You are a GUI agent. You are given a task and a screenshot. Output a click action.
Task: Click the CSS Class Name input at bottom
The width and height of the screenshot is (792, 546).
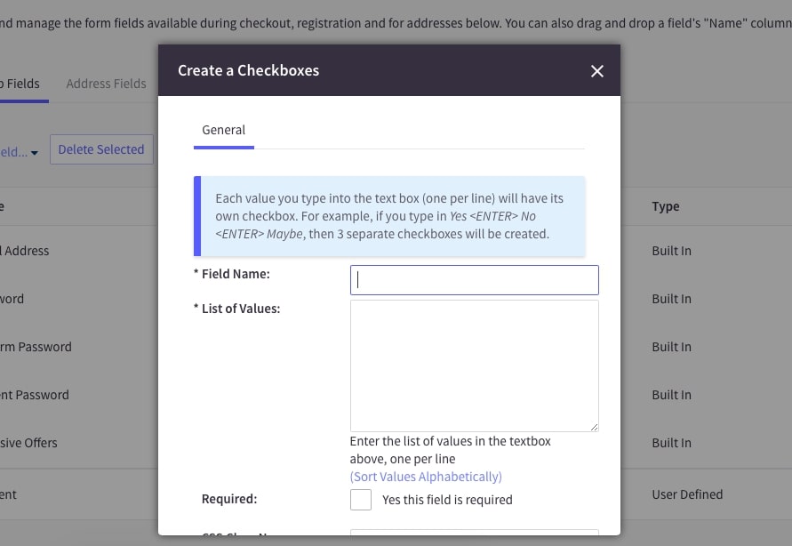tap(475, 536)
